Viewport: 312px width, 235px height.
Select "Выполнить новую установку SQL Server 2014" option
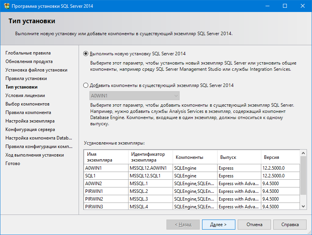(x=86, y=54)
